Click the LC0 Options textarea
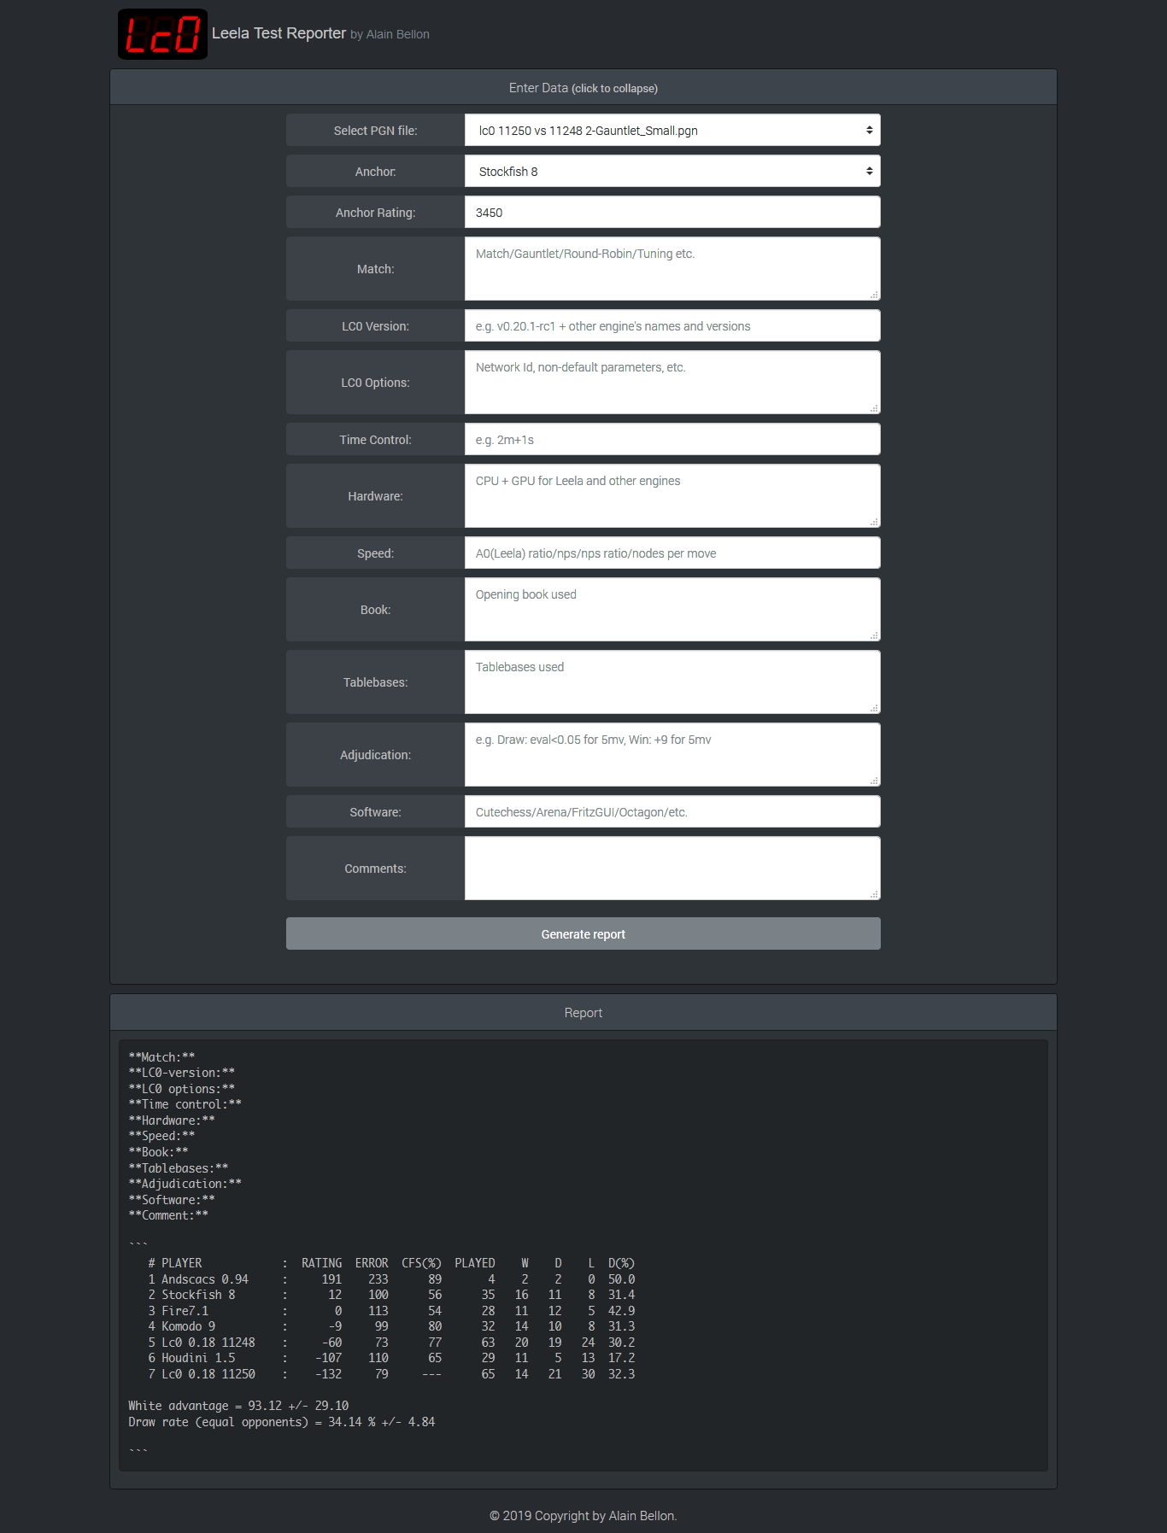The image size is (1167, 1533). click(672, 383)
